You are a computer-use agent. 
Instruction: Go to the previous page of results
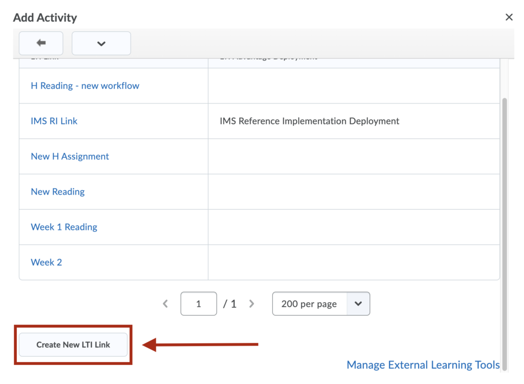click(x=165, y=304)
